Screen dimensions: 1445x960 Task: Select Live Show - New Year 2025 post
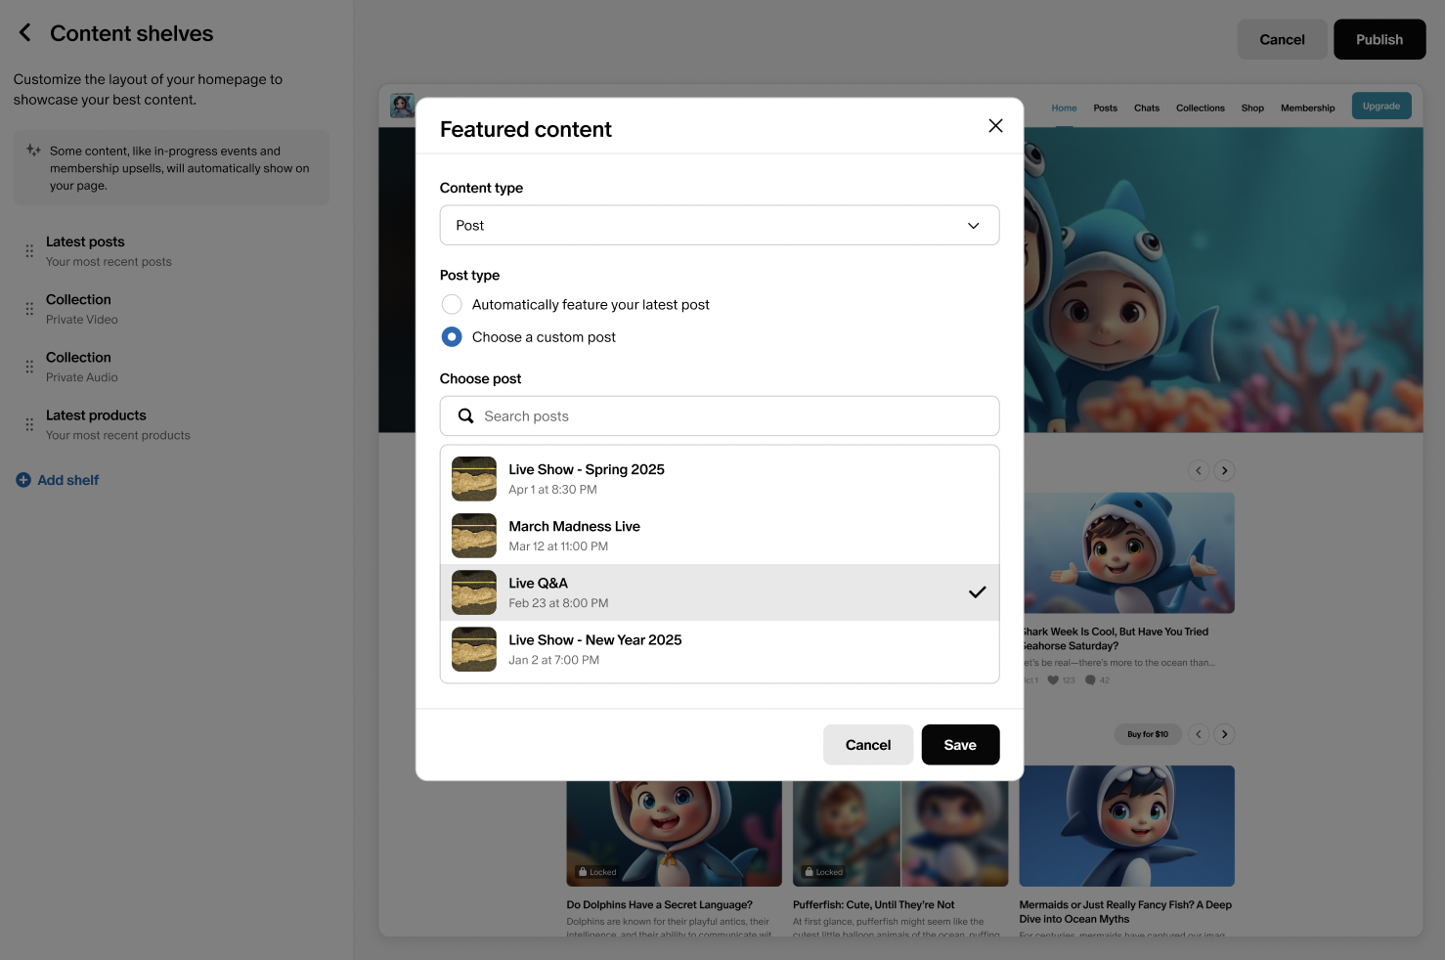(720, 649)
